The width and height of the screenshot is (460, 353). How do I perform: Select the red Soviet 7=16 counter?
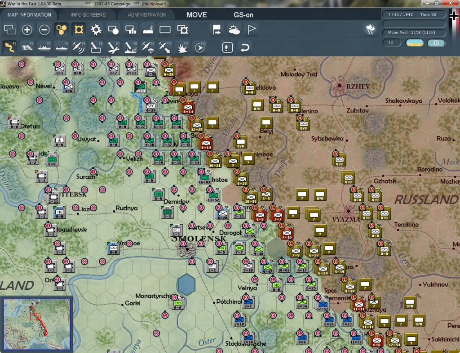click(286, 233)
